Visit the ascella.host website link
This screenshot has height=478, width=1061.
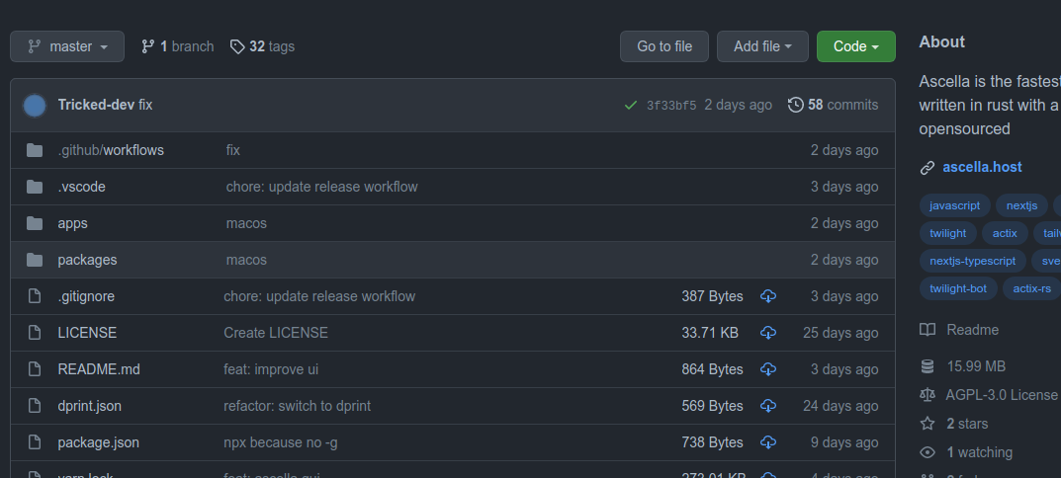(983, 167)
